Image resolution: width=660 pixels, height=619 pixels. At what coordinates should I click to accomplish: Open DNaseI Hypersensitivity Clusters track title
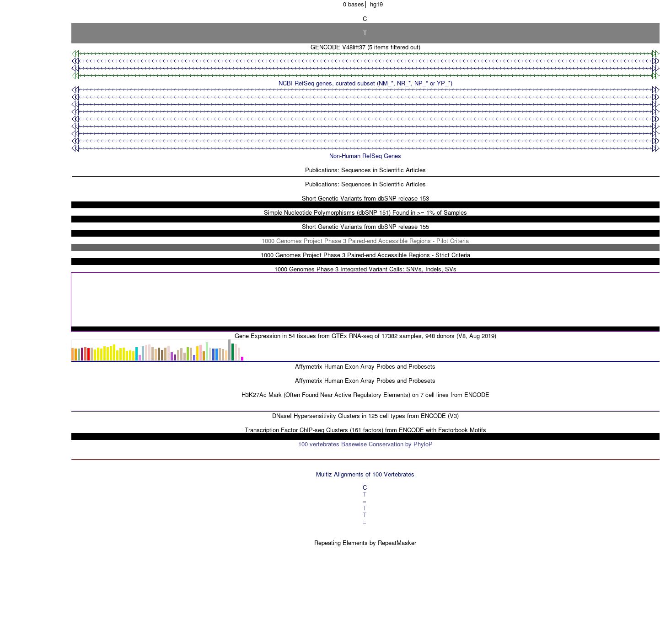tap(365, 416)
